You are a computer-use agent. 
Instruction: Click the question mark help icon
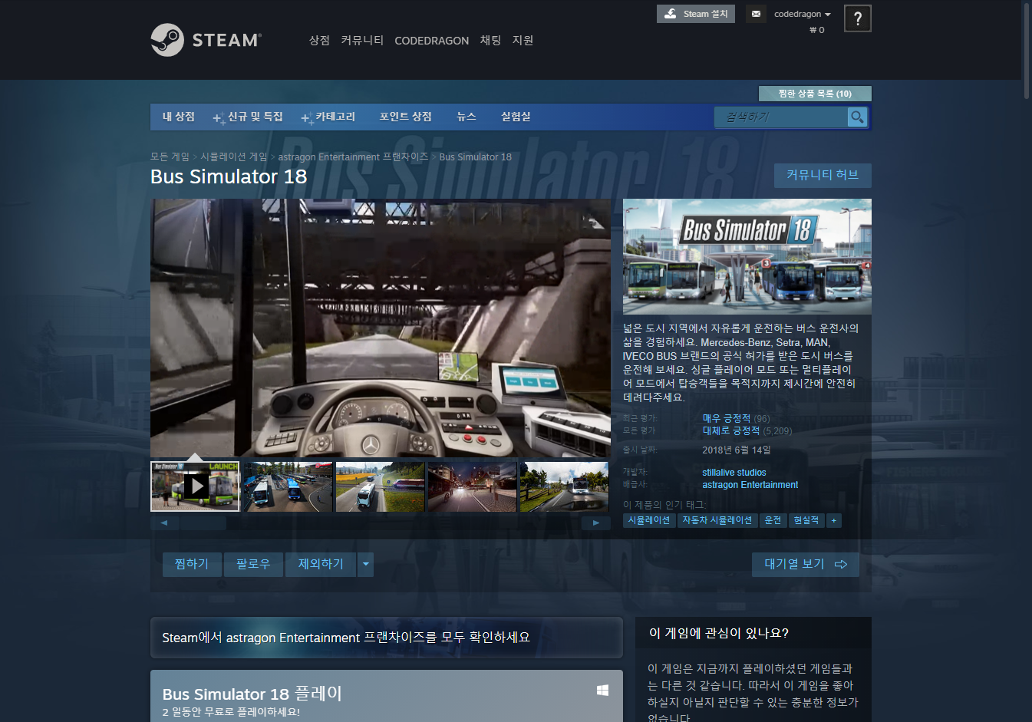click(x=858, y=18)
